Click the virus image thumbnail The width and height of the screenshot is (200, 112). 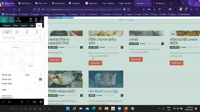tap(106, 79)
